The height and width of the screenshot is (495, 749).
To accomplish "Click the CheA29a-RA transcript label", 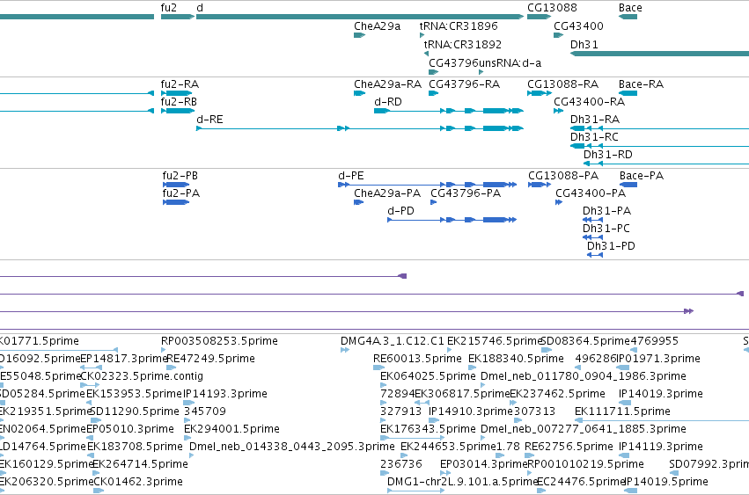I will 387,84.
